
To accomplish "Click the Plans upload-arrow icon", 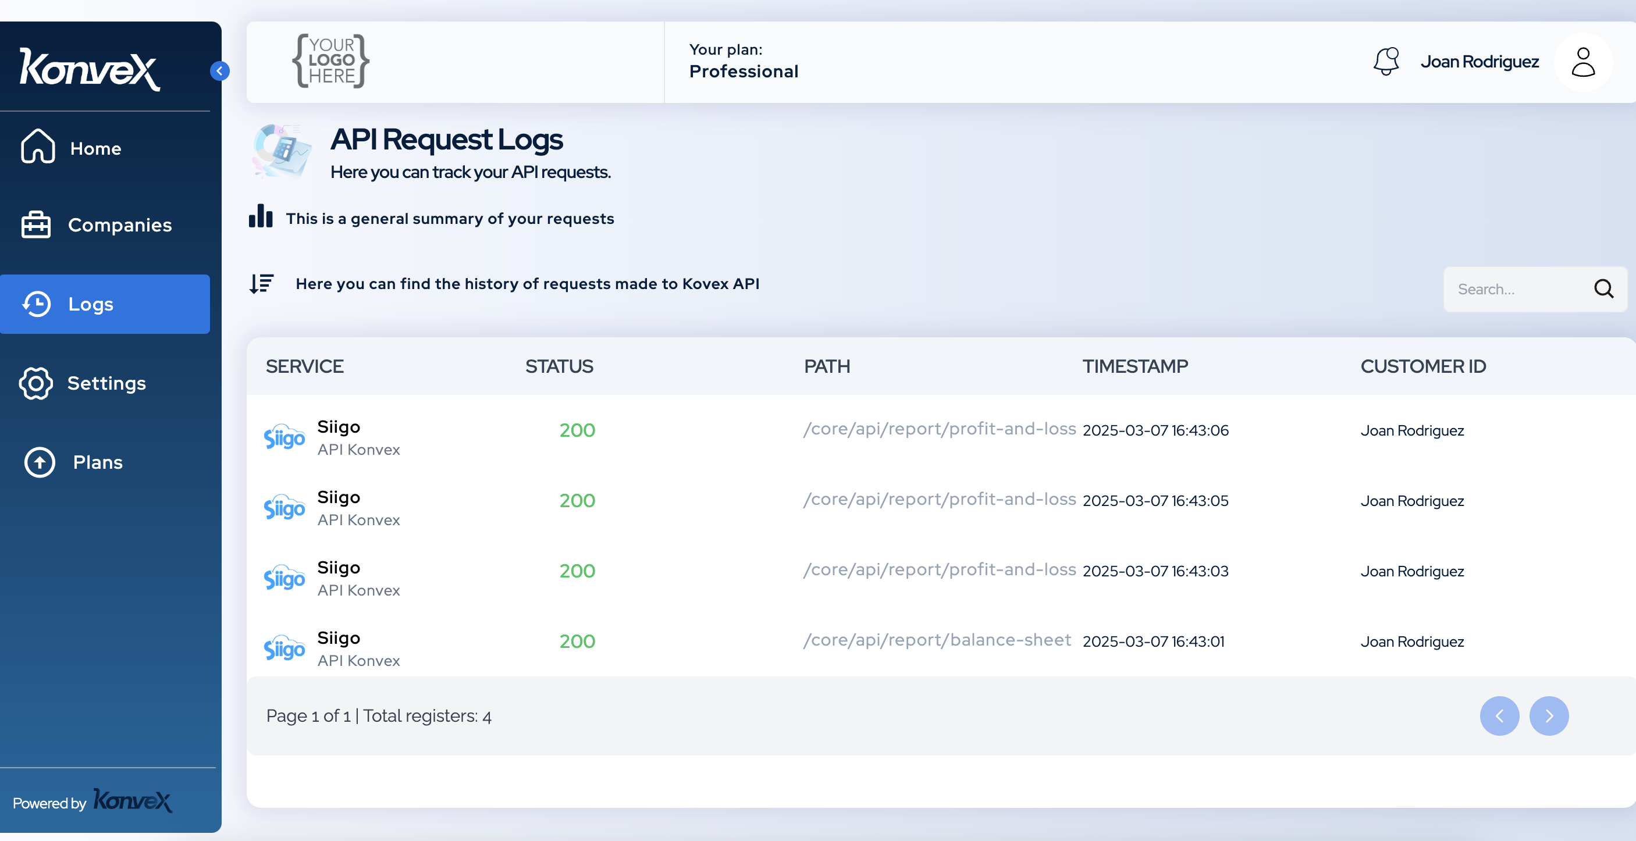I will pyautogui.click(x=40, y=462).
